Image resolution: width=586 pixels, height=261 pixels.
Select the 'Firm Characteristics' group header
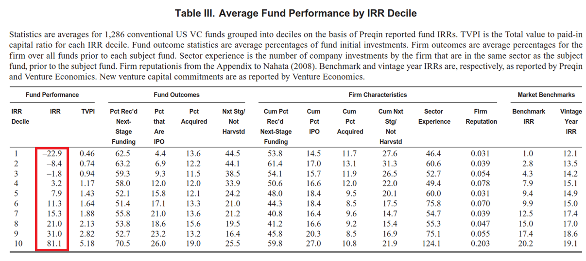[377, 95]
